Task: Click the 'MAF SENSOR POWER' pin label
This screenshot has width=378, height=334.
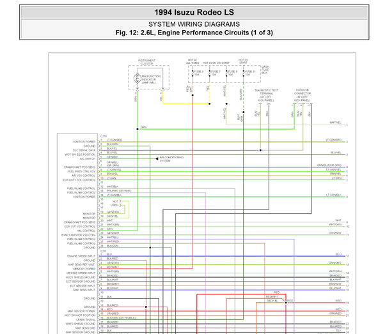Action: (81, 311)
